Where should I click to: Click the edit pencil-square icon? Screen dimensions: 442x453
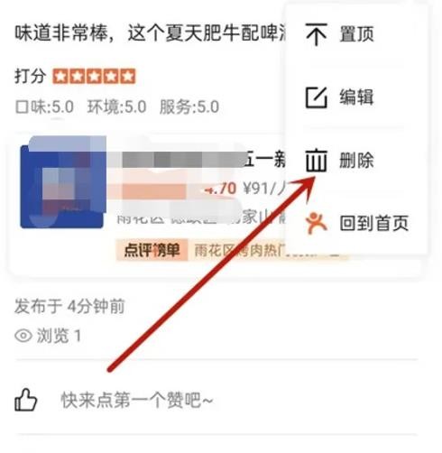pos(316,97)
